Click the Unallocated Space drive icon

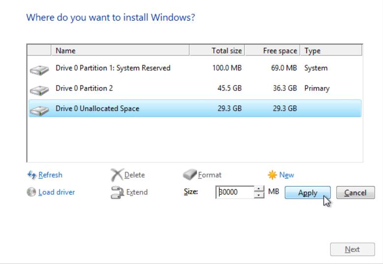38,109
